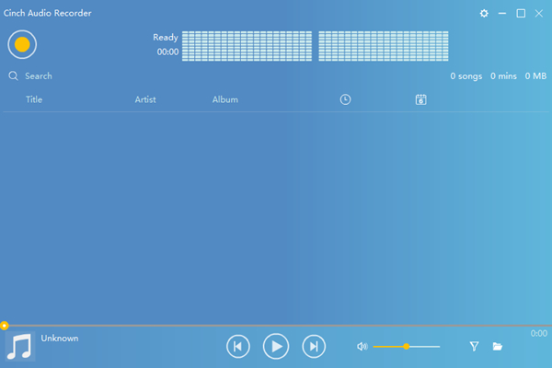
Task: Minimize the Cinch Audio Recorder window
Action: pyautogui.click(x=502, y=14)
